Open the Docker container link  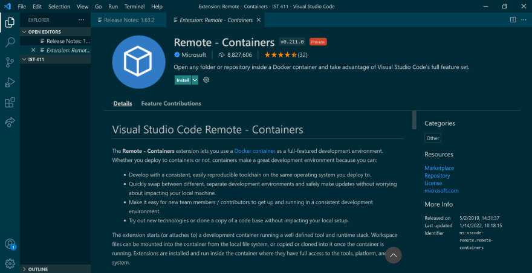[255, 150]
